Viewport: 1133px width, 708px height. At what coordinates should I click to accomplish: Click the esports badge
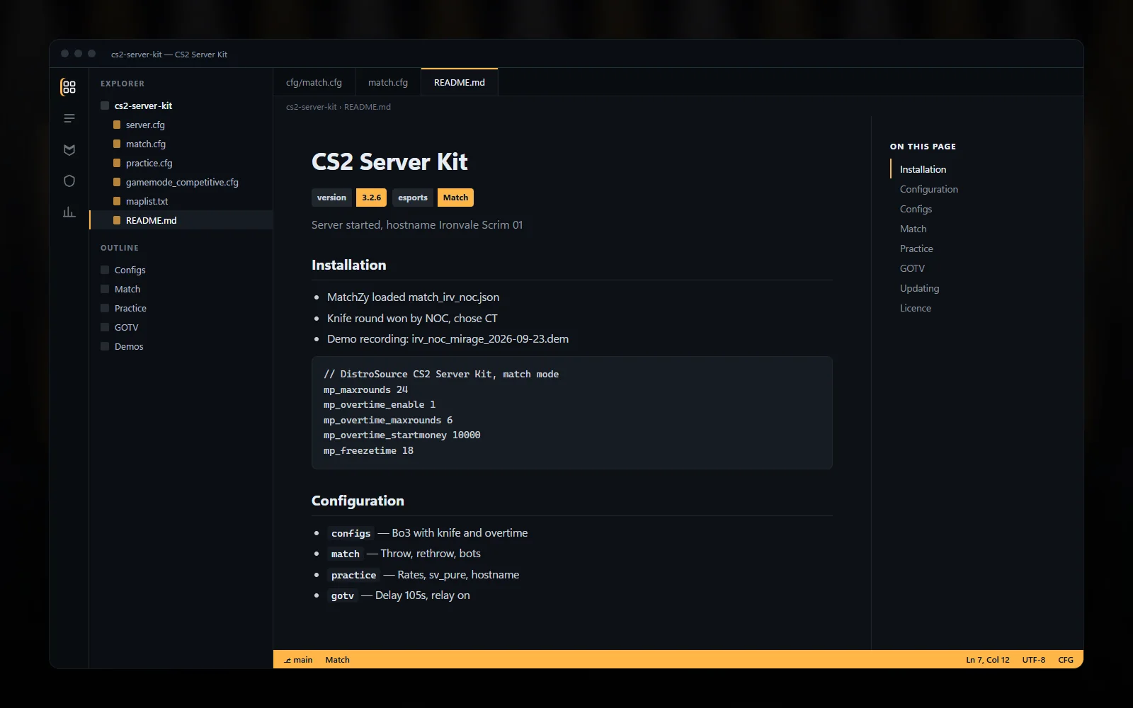point(413,198)
